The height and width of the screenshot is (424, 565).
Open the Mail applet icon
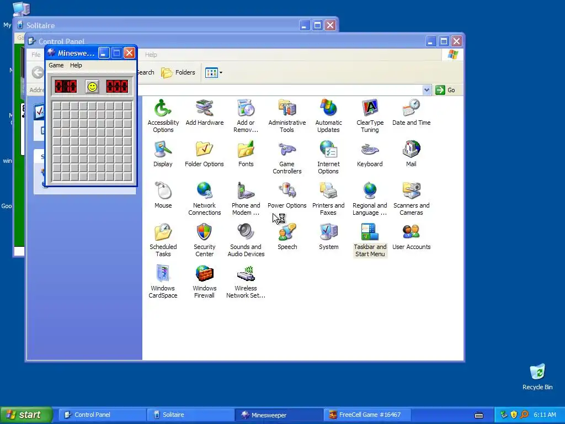(411, 149)
